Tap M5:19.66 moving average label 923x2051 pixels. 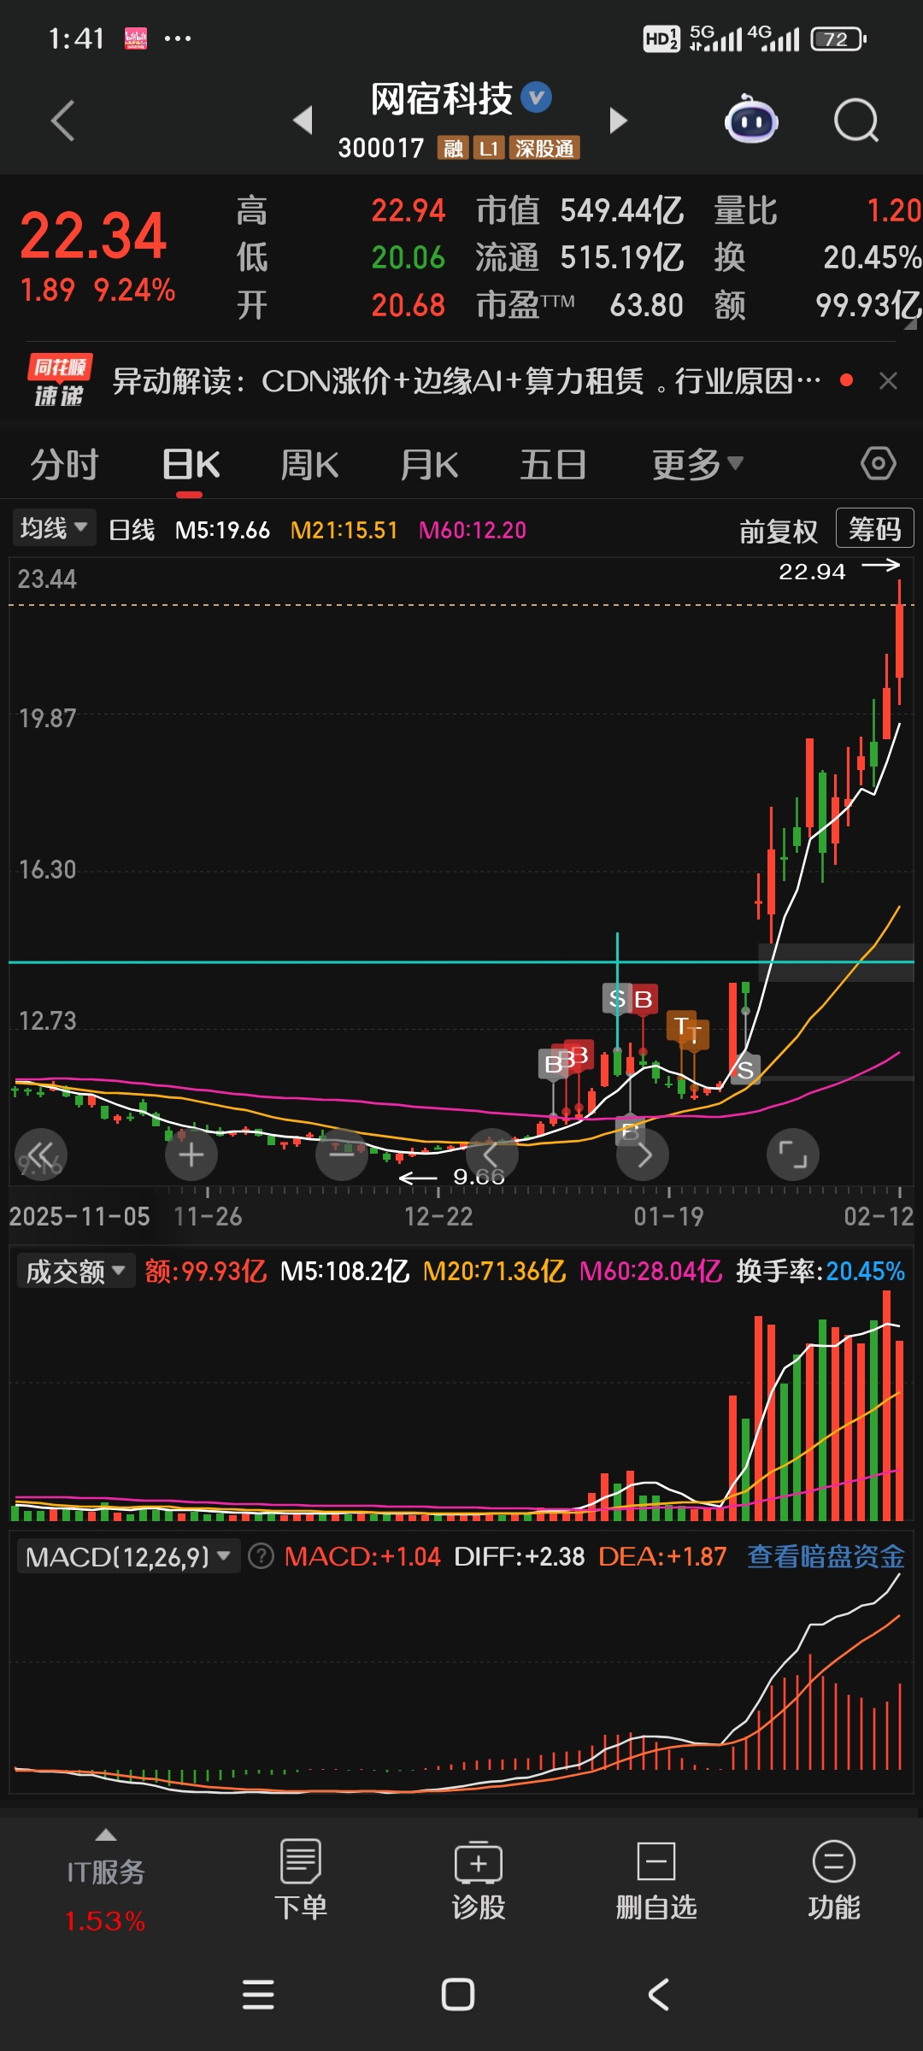click(x=222, y=530)
